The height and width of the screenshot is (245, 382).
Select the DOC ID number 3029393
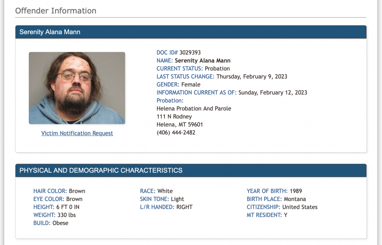[190, 52]
